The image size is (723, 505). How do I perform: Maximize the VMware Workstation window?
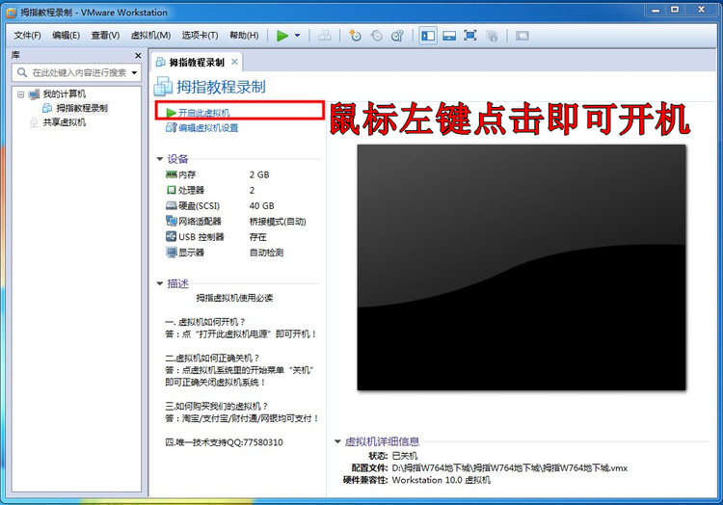coord(675,10)
